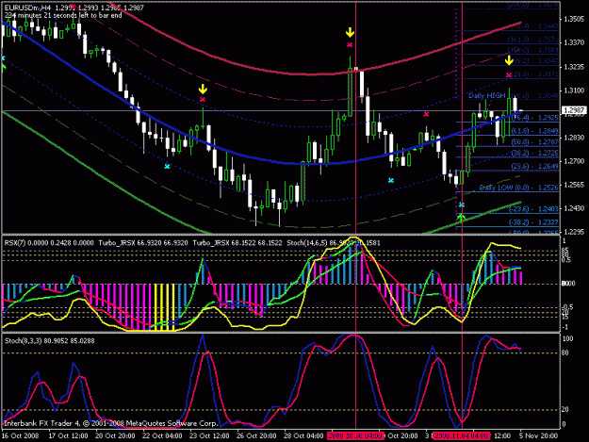Click cyan star marker above green up arrow
The image size is (589, 442).
point(461,205)
